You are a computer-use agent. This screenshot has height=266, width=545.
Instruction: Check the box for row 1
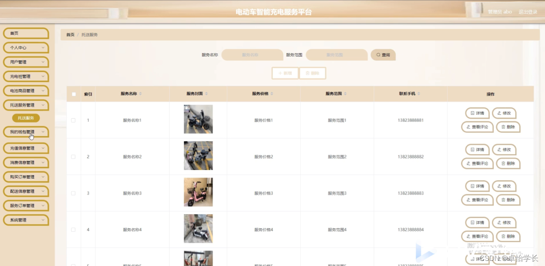point(73,120)
